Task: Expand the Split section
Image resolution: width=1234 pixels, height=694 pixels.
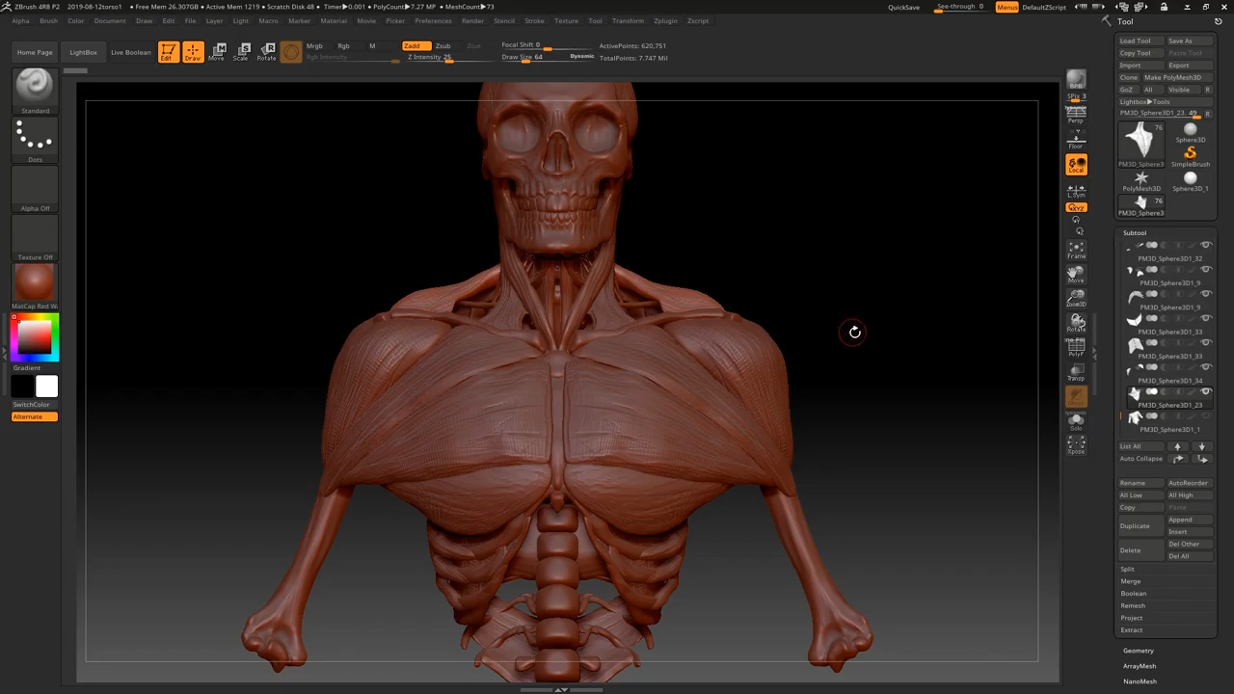Action: click(x=1128, y=570)
